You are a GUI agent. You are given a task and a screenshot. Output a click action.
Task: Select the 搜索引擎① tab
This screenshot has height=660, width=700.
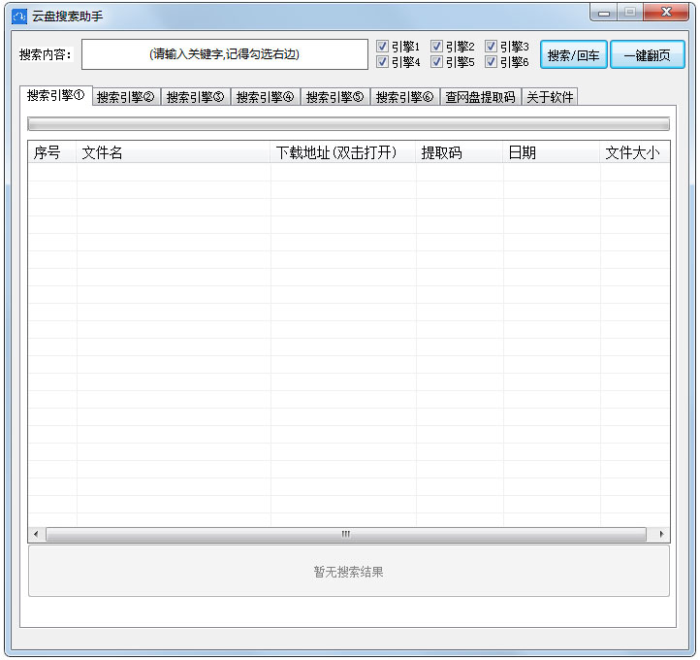(56, 96)
